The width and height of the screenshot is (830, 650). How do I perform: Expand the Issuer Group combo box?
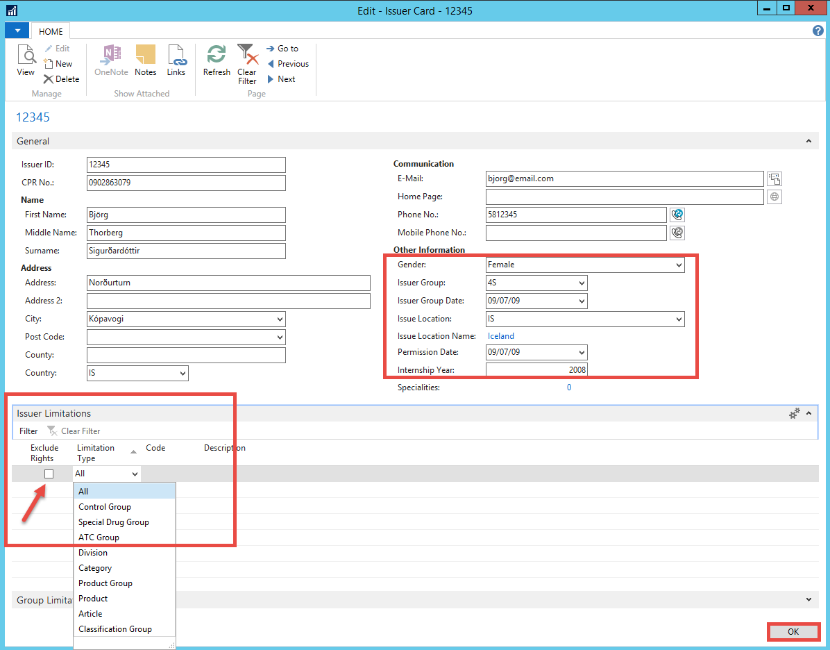[581, 283]
